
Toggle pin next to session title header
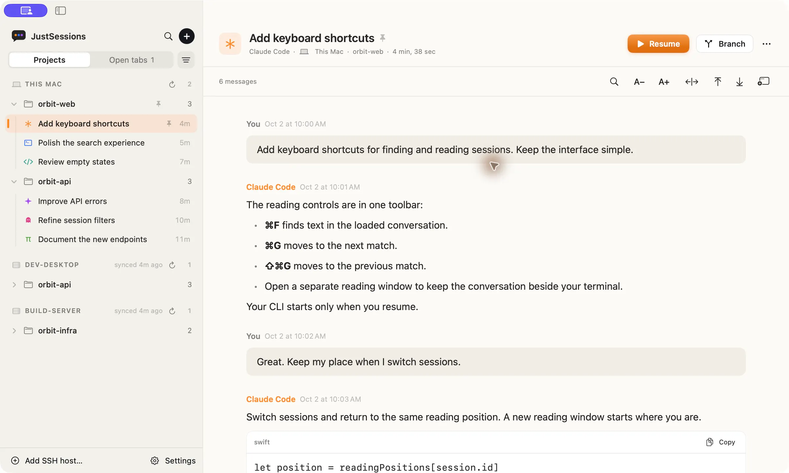tap(383, 38)
